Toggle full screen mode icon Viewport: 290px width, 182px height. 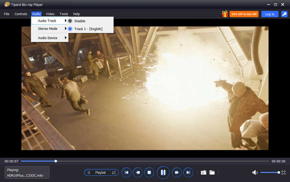point(283,172)
